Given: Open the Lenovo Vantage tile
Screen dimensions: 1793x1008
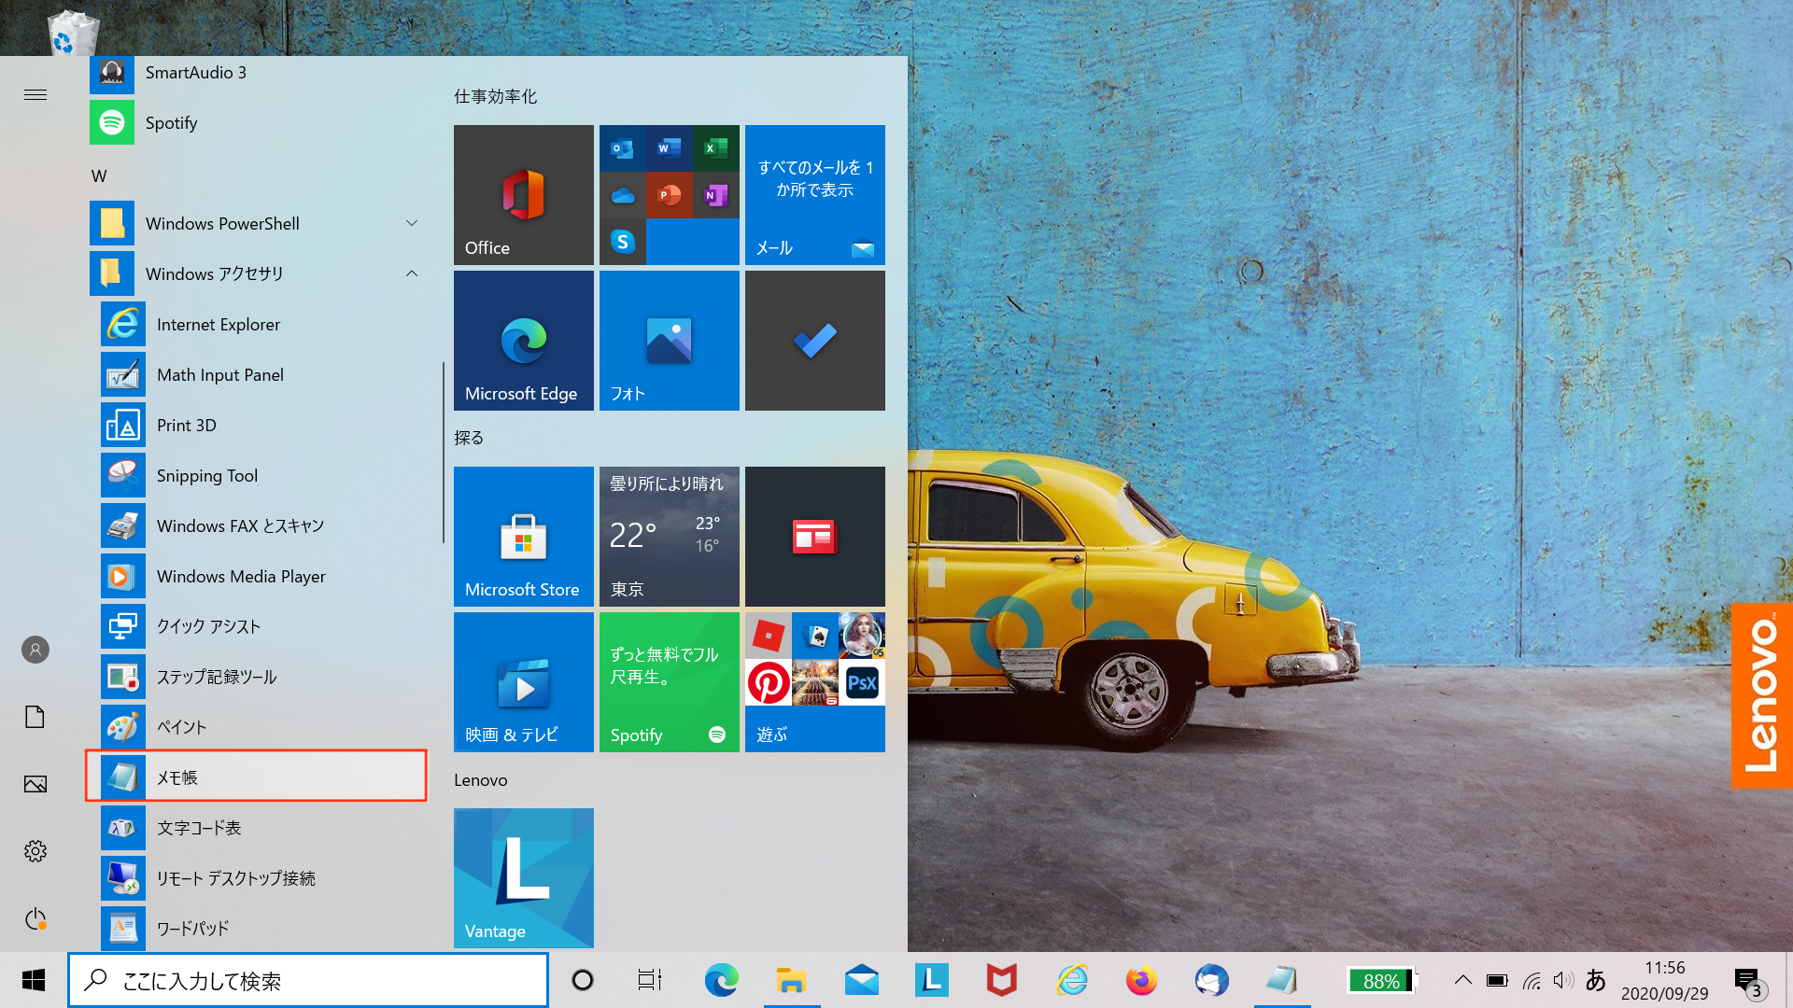Looking at the screenshot, I should point(523,877).
